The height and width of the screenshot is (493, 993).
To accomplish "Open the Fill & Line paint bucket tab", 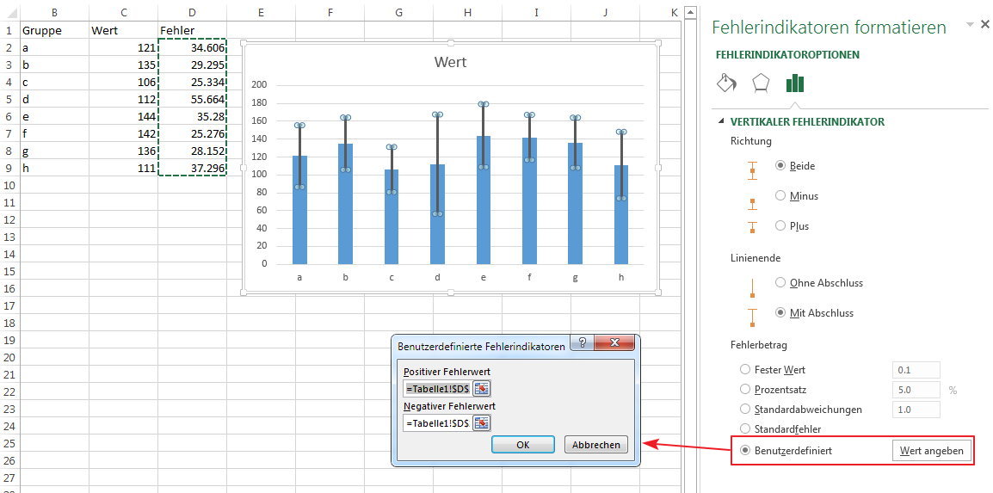I will coord(725,83).
